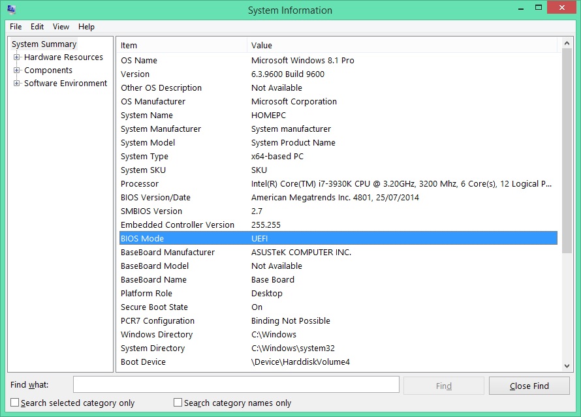Click the Find what input field
The width and height of the screenshot is (581, 417).
click(236, 384)
